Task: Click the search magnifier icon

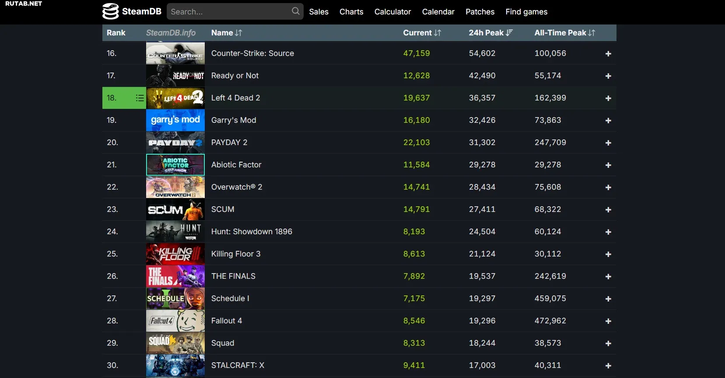Action: (x=296, y=11)
